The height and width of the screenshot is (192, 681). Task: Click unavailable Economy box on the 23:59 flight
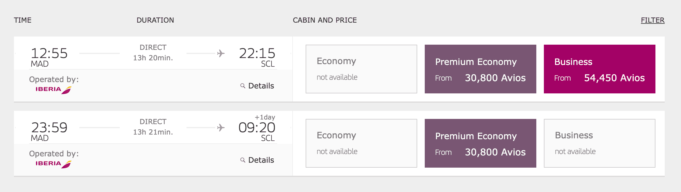click(361, 143)
